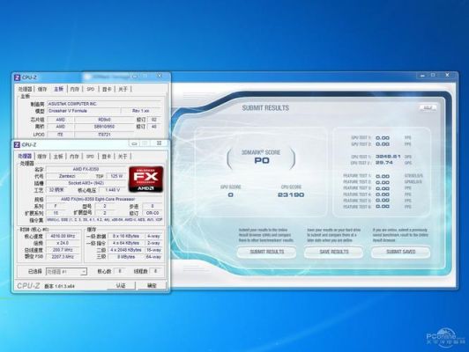Click the IT8721 LPCIO value
Viewport: 469px width, 352px height.
click(x=104, y=135)
